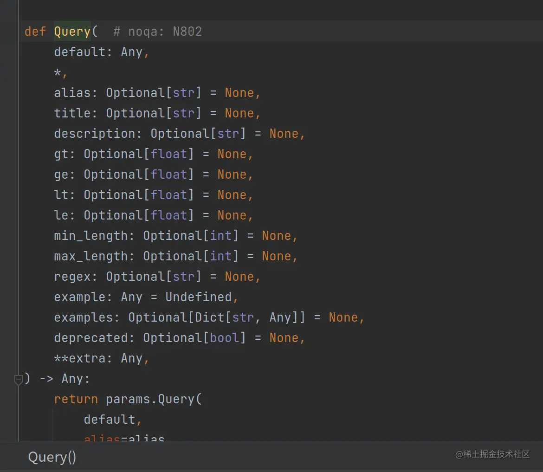
Task: Click the 'regex' parameter name
Action: pos(72,277)
